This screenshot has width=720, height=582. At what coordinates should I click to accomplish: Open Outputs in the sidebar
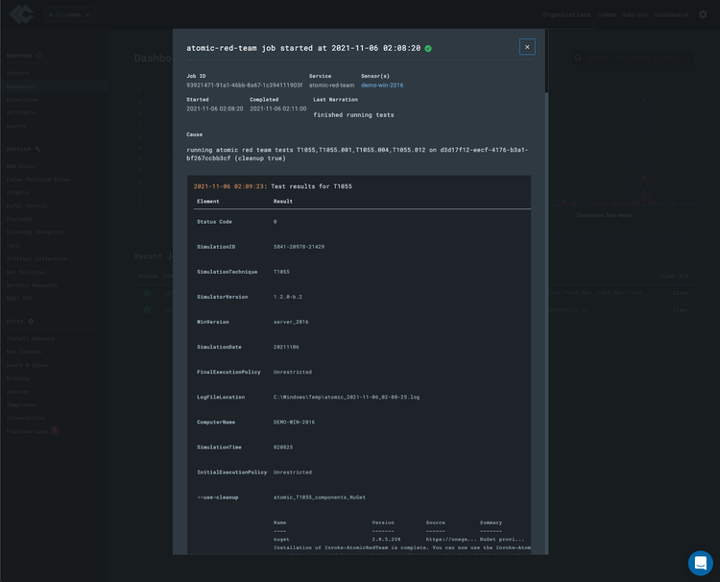click(x=17, y=192)
